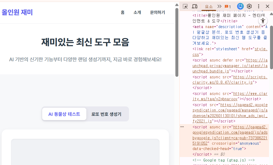The image size is (273, 165).
Task: Open the 요소 (Elements) tab
Action: click(209, 7)
